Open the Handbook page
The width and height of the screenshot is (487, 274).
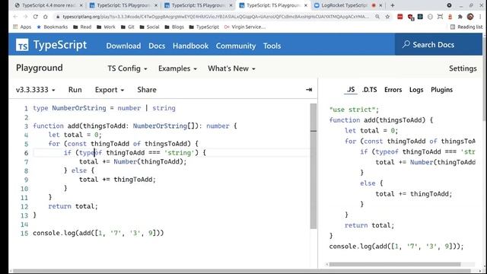click(190, 46)
